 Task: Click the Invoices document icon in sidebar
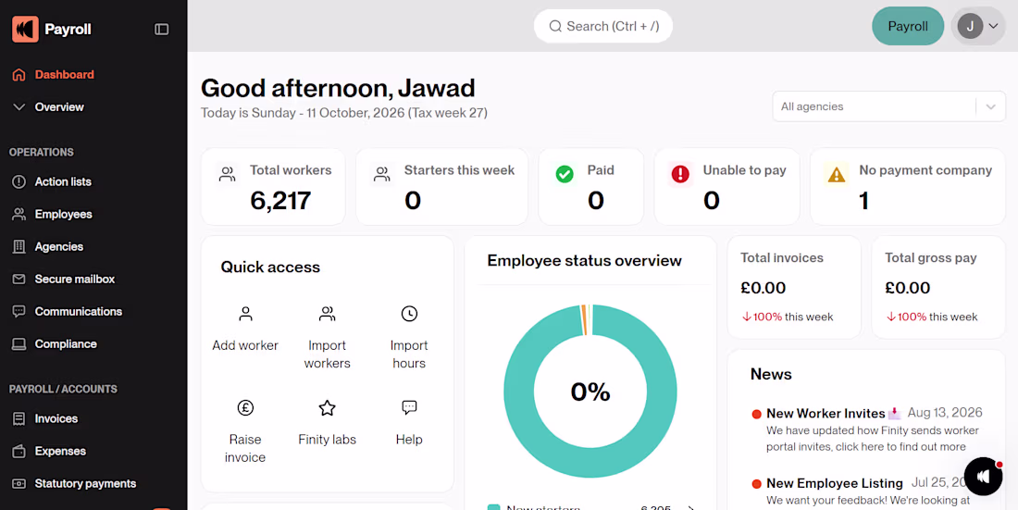click(19, 419)
